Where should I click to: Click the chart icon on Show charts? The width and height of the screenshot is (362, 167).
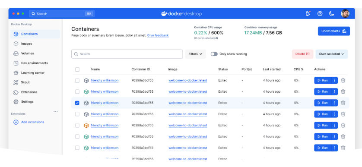pyautogui.click(x=344, y=31)
